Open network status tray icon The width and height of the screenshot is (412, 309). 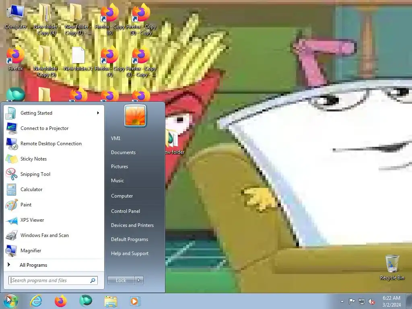pos(362,301)
